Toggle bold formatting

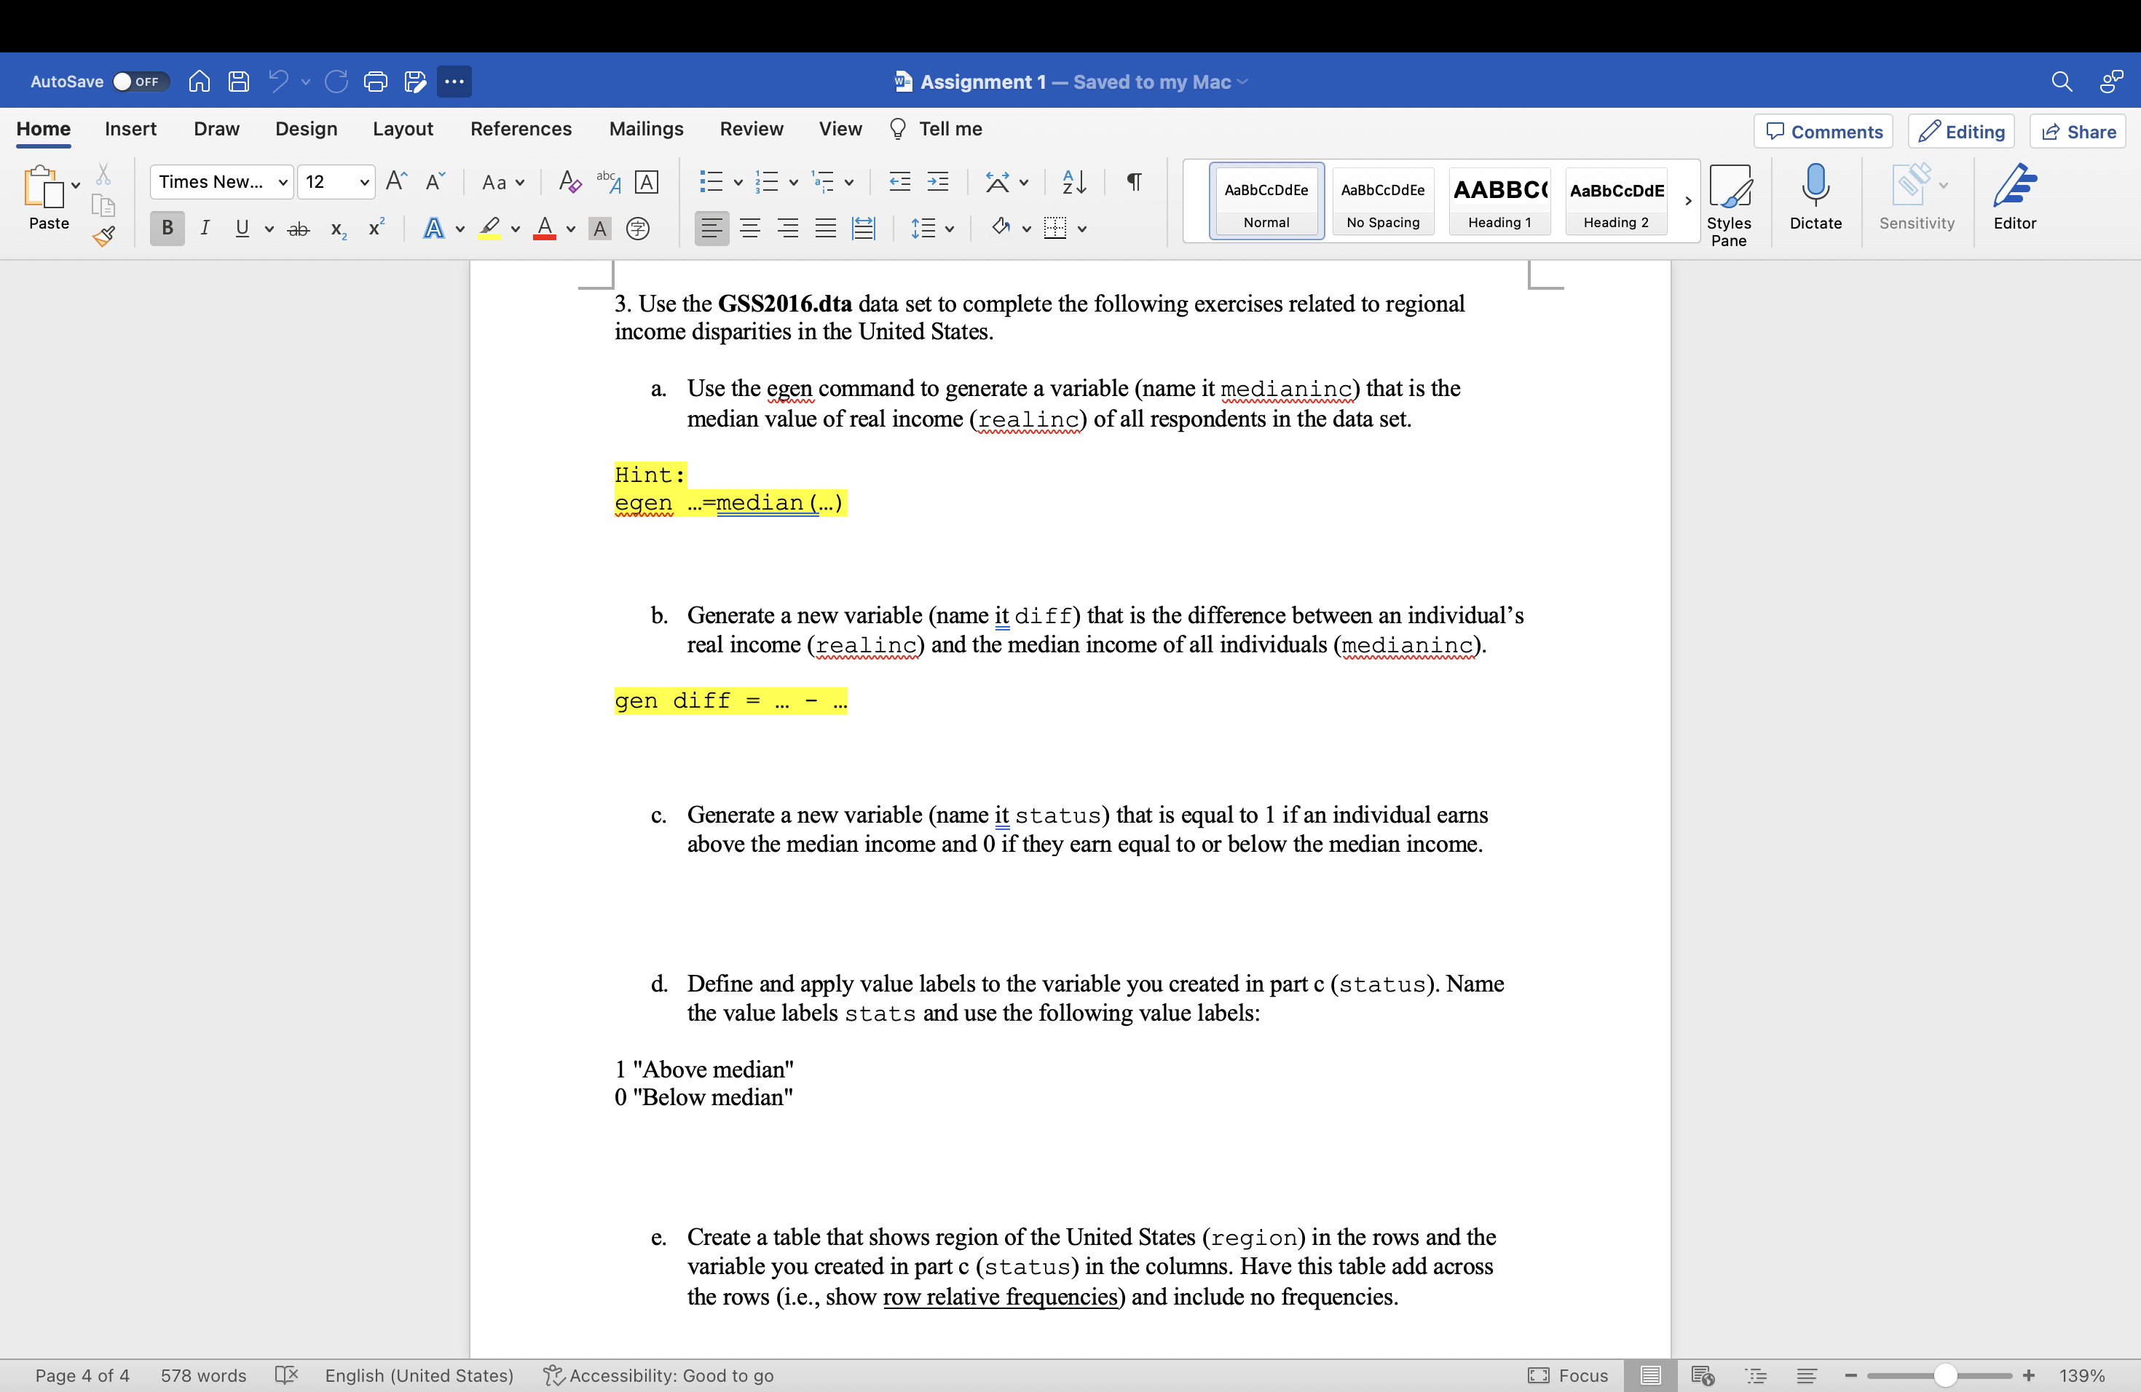click(167, 229)
